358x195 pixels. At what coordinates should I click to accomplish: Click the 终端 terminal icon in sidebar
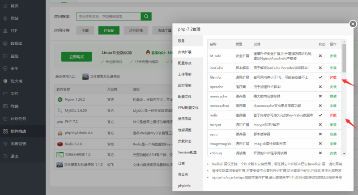(x=5, y=106)
